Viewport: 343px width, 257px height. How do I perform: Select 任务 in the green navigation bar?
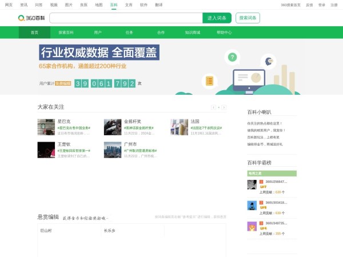129,33
